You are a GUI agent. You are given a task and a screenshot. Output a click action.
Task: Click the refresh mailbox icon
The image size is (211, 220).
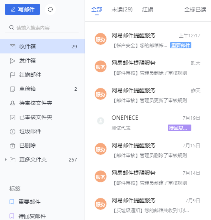coord(50,9)
